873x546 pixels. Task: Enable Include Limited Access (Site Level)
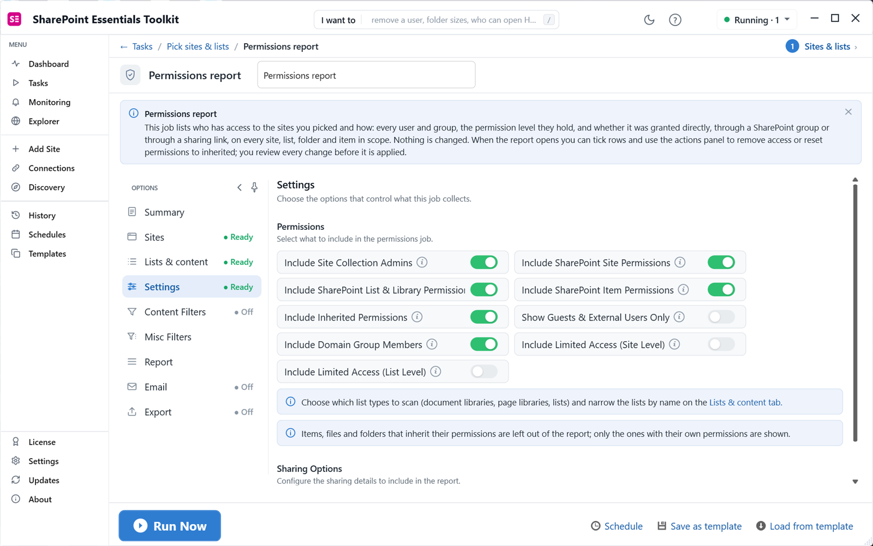click(x=721, y=345)
